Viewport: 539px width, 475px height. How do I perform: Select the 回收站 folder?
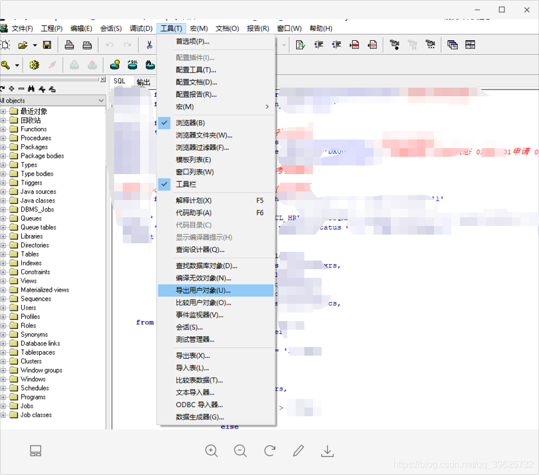point(25,120)
